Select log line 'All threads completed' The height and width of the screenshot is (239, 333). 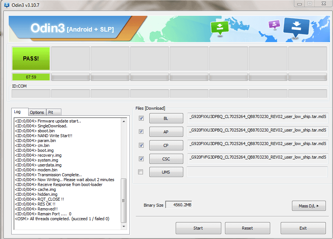point(62,219)
